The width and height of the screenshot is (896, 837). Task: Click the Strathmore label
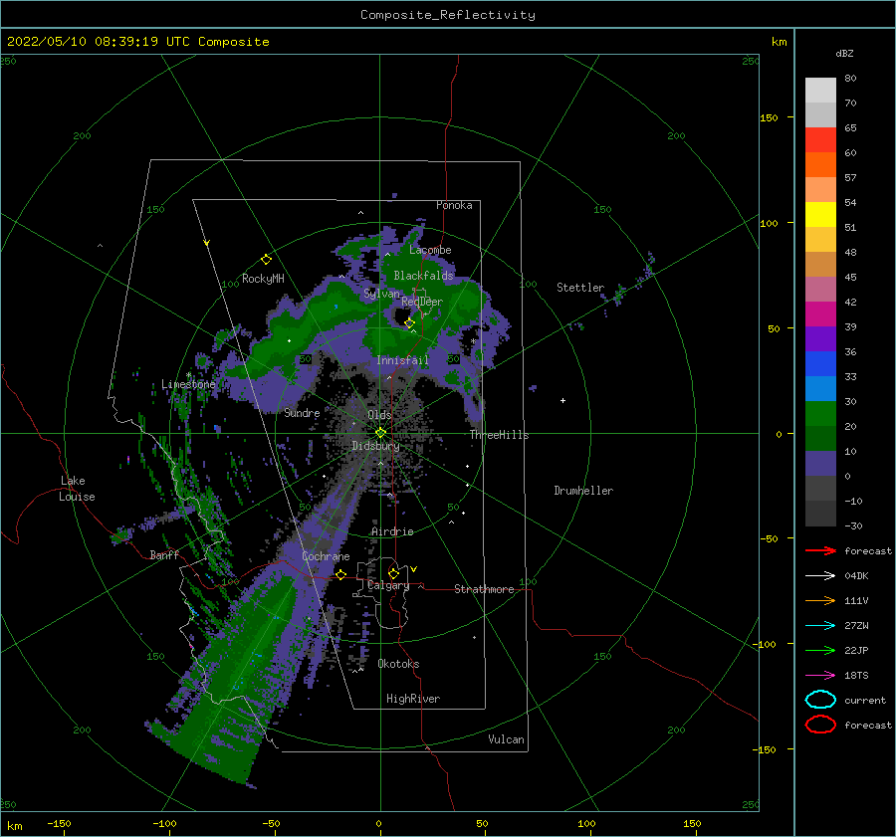click(x=484, y=589)
